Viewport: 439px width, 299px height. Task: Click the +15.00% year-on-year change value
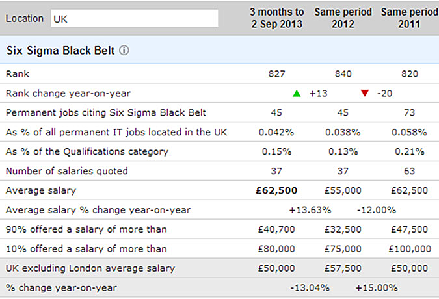click(x=377, y=288)
